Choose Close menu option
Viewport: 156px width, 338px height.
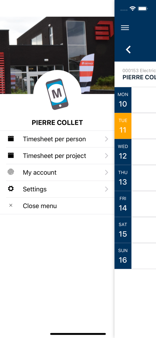pyautogui.click(x=57, y=206)
